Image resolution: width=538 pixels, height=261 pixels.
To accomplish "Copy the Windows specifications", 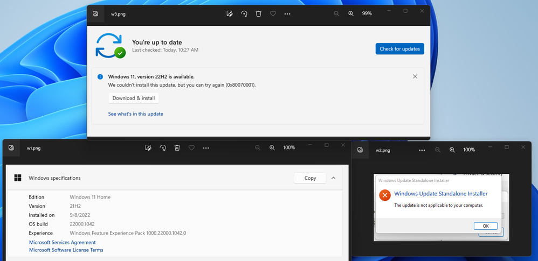I will click(x=310, y=178).
